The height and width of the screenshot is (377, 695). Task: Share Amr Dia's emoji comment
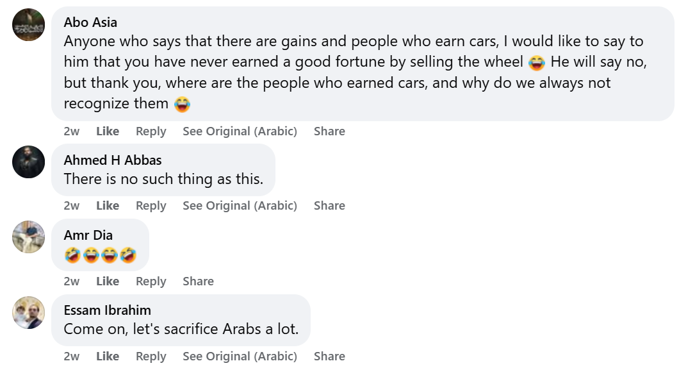[x=198, y=281]
